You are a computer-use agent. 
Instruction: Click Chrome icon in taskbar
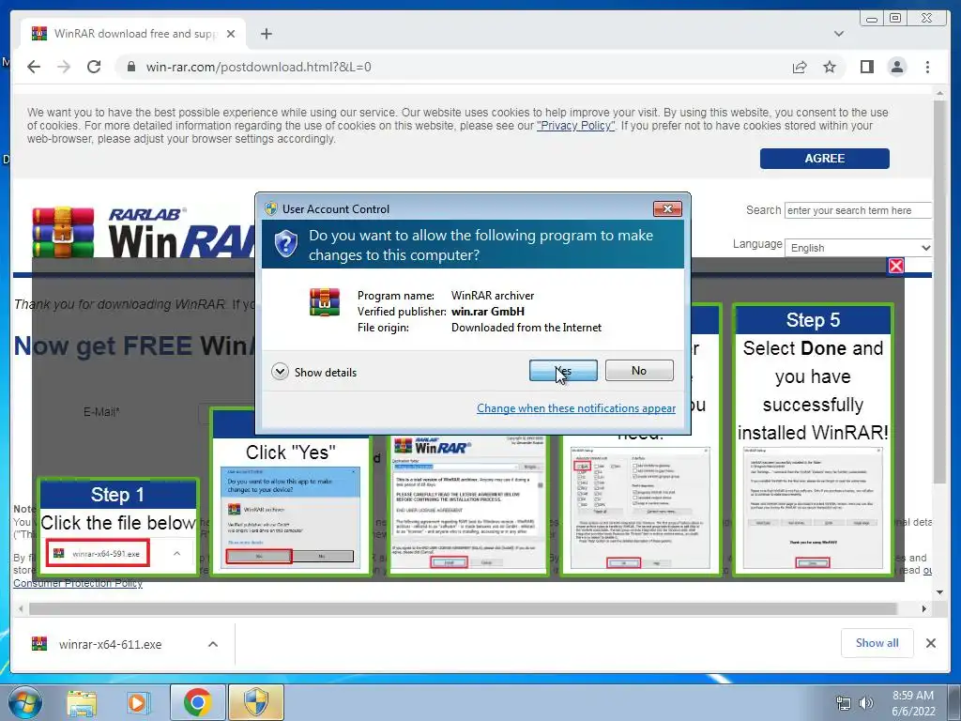197,702
